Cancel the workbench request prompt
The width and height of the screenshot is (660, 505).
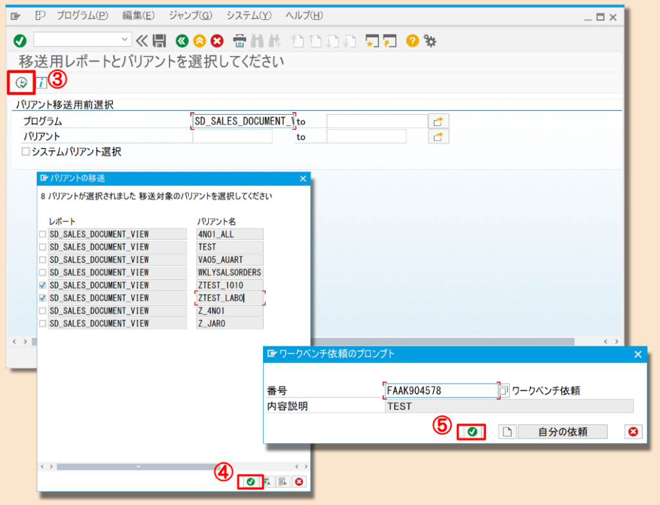(633, 431)
